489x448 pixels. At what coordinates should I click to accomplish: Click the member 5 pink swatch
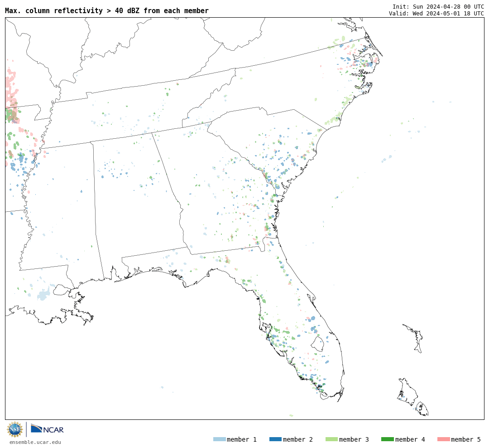443,439
